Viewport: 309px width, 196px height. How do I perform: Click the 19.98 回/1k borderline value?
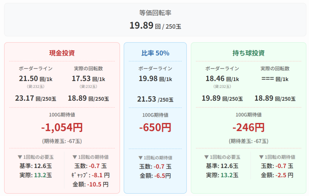(x=155, y=79)
